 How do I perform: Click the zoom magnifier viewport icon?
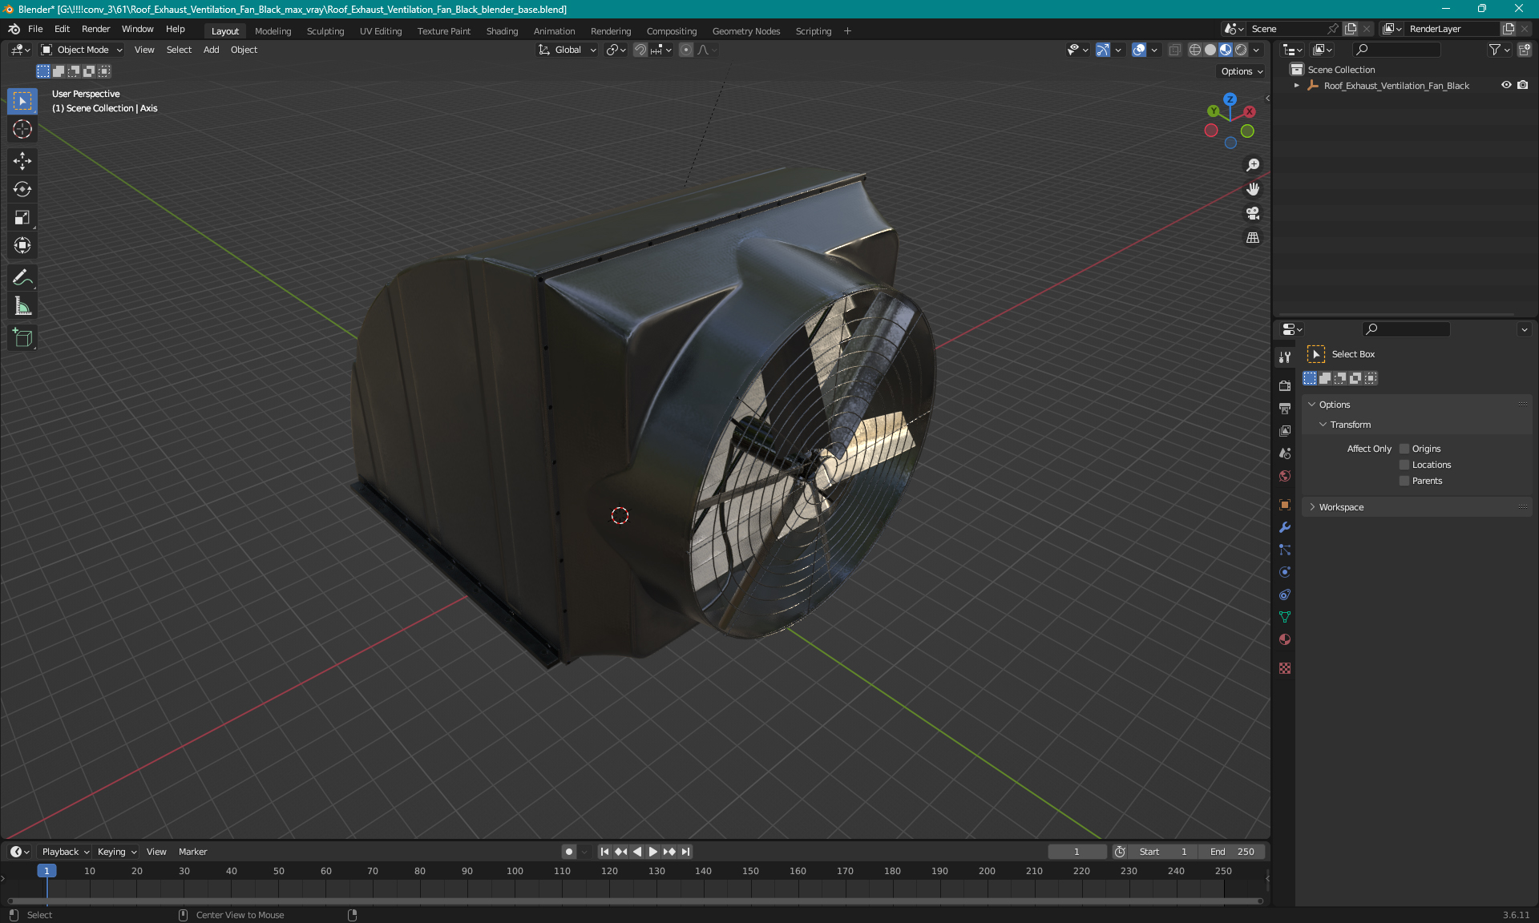[1253, 165]
